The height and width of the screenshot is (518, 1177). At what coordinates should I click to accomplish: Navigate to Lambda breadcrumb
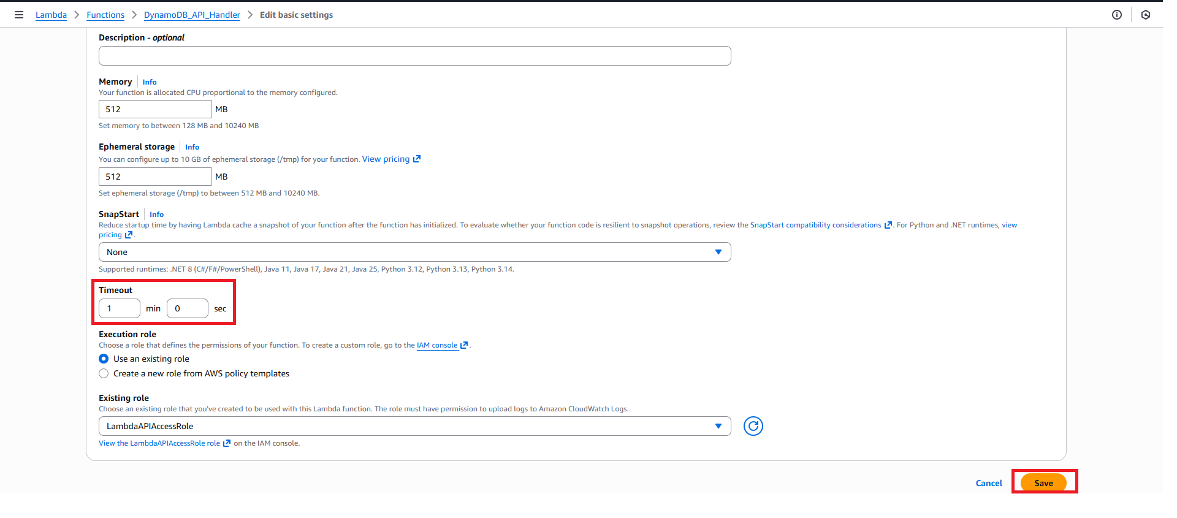(51, 15)
